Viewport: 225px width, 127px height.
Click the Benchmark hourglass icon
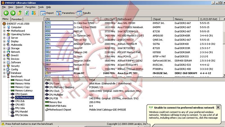[x=8, y=76]
